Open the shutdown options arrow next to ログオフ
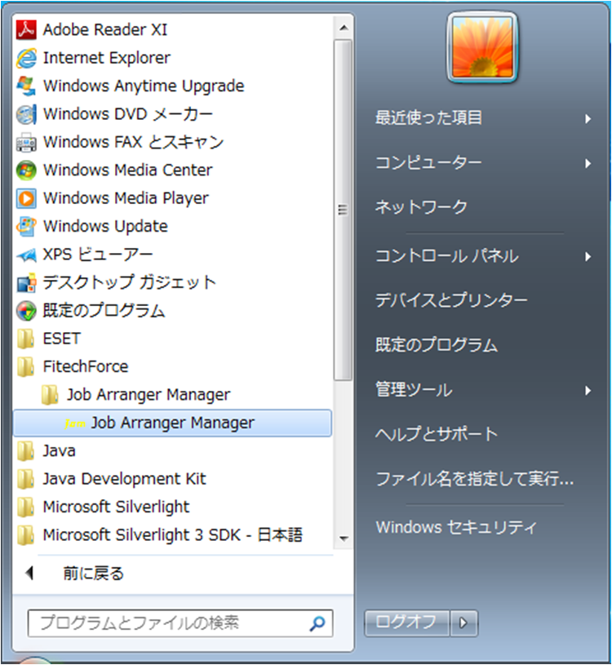 click(463, 623)
